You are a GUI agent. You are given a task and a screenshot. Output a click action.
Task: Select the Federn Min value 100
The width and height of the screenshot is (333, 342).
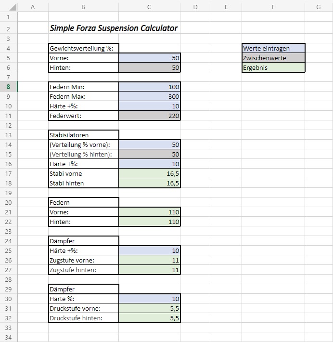click(x=150, y=87)
